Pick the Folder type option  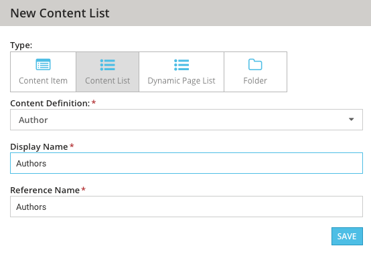[256, 72]
